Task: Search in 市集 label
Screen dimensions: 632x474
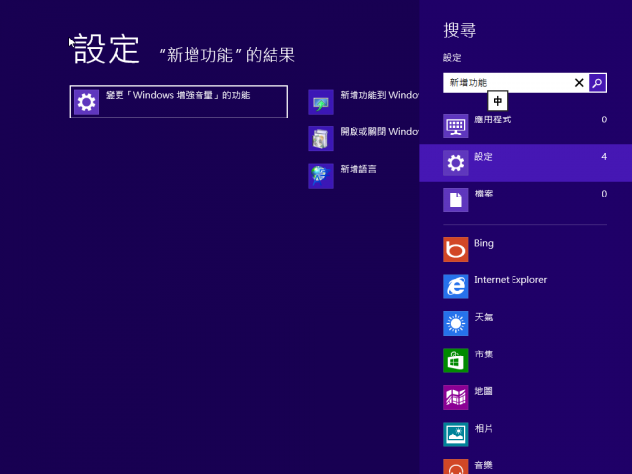Action: (x=484, y=355)
